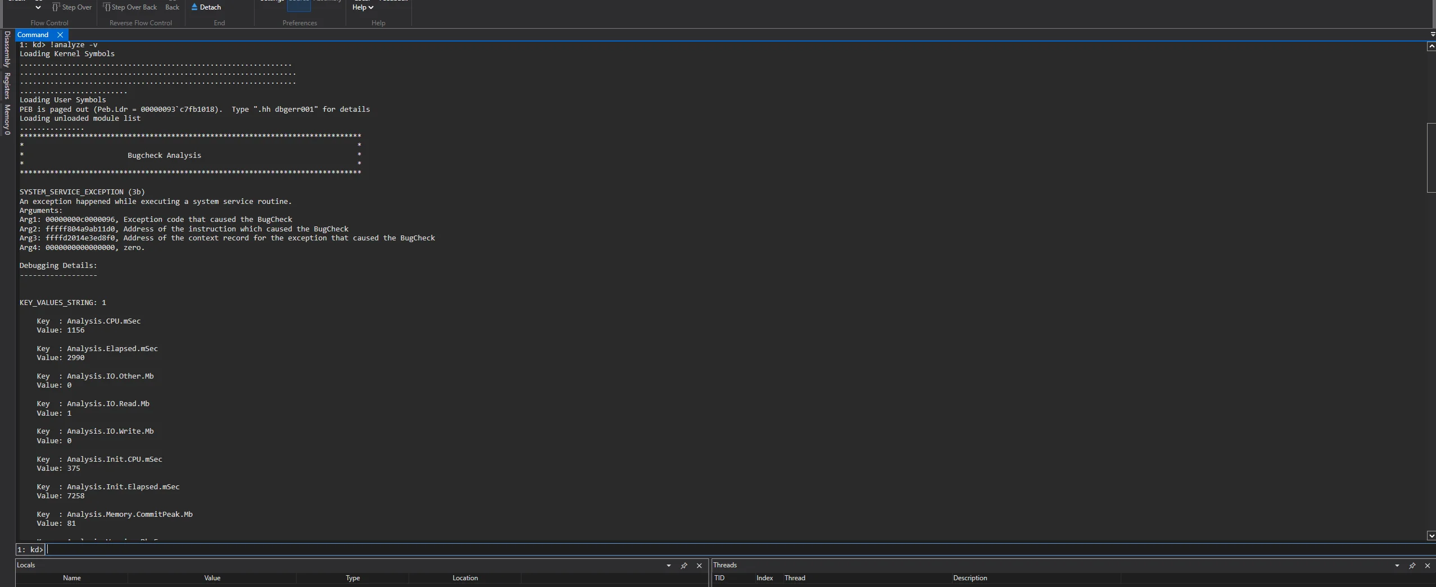The width and height of the screenshot is (1436, 587).
Task: Open the Disassembly side tab
Action: point(7,49)
